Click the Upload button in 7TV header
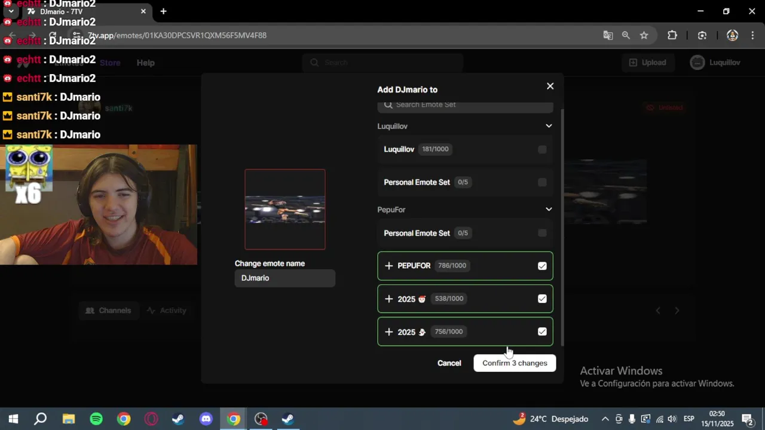 [x=648, y=62]
